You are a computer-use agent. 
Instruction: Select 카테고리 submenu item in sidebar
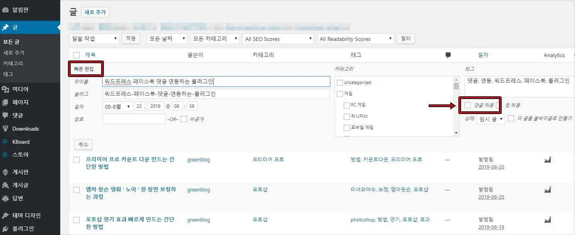[x=13, y=63]
